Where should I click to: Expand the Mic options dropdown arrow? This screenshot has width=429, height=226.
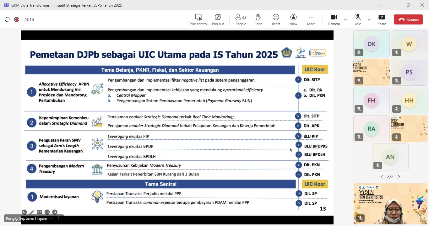pos(369,19)
